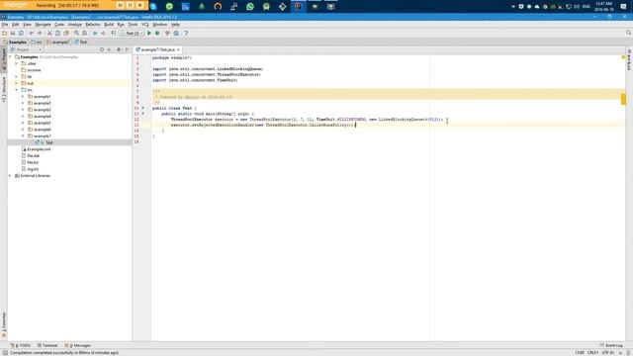Expand the example1 package
Screen dimensions: 633x356
coord(23,97)
